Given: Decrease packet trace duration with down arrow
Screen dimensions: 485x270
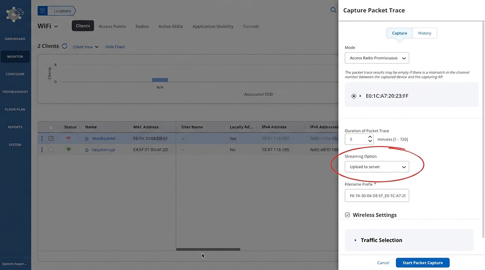Looking at the screenshot, I should coord(370,141).
